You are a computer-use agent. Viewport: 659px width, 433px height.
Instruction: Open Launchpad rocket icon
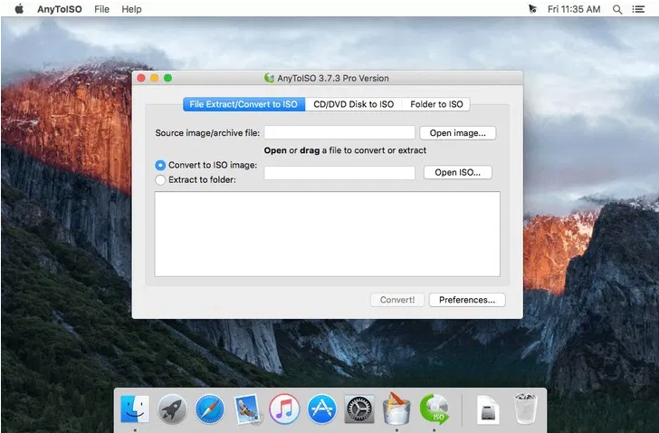click(172, 409)
